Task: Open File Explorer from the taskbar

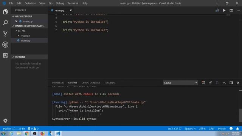Action: [19, 133]
